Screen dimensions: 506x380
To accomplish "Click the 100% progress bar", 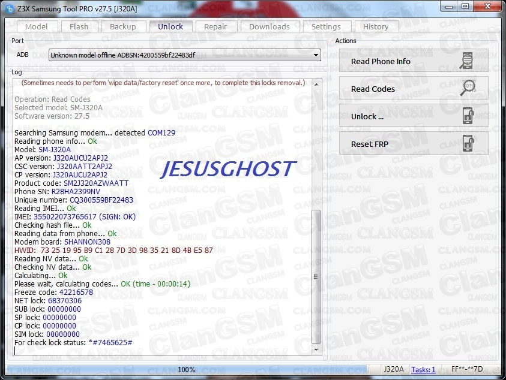I will click(187, 370).
